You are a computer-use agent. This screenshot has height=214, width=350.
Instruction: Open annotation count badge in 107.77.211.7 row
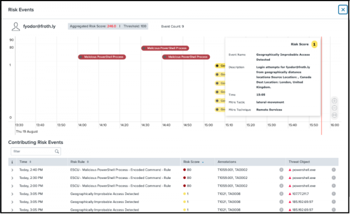(x=281, y=194)
